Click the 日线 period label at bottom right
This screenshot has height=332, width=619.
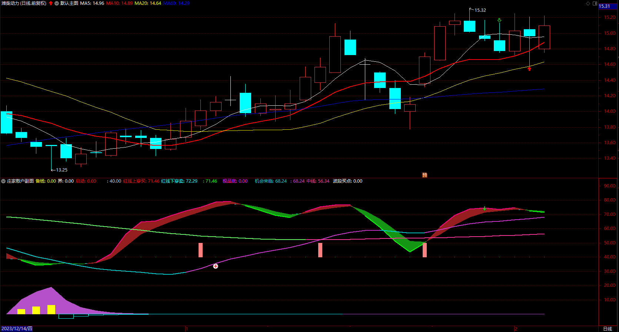608,329
